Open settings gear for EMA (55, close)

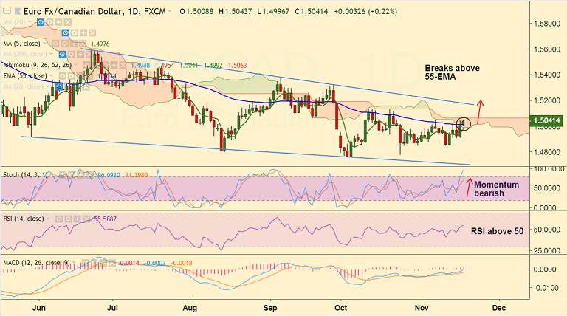point(71,76)
